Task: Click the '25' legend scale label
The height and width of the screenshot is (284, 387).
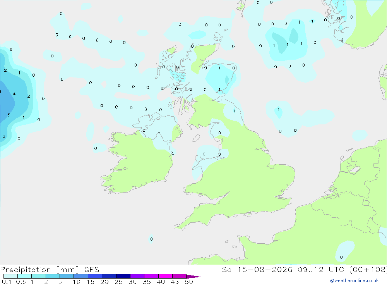Action: tap(118, 282)
